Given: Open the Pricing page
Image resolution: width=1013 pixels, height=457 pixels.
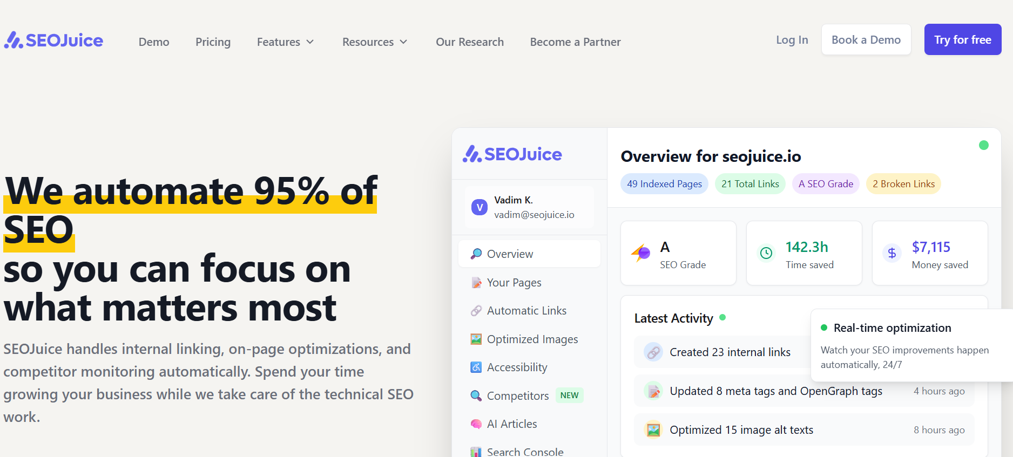Looking at the screenshot, I should 213,42.
